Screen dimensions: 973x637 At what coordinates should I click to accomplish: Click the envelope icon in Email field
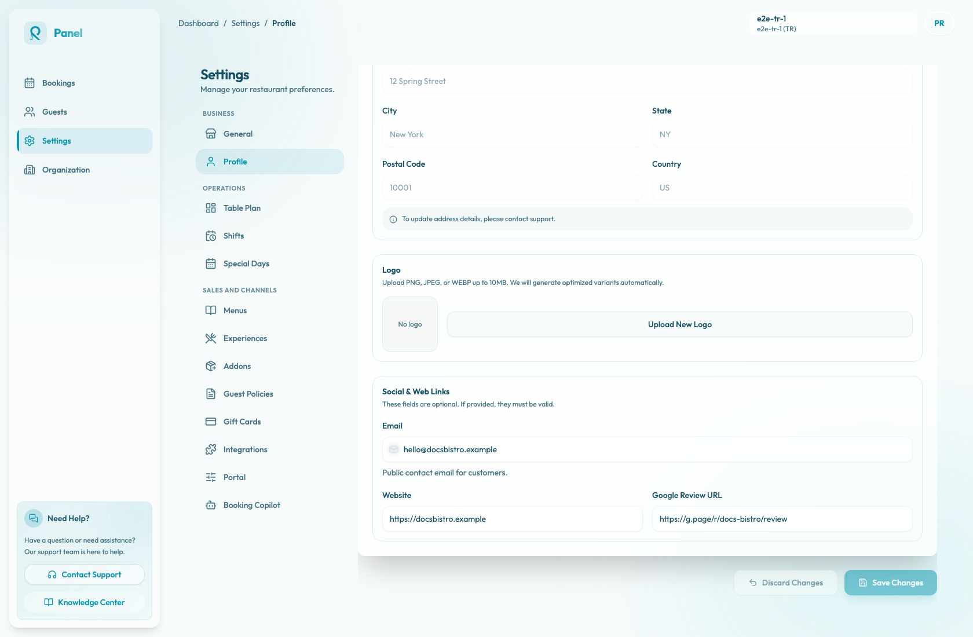[x=394, y=449]
